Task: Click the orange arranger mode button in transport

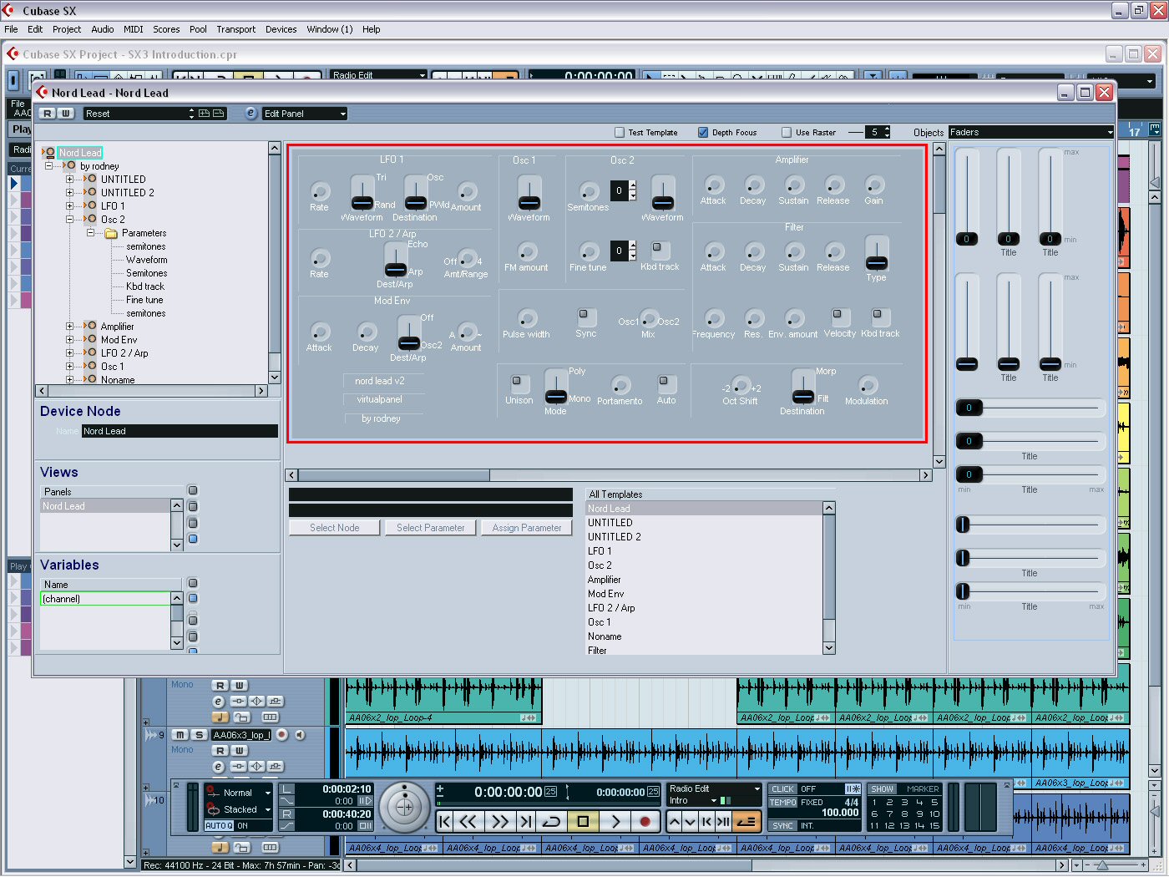Action: pyautogui.click(x=746, y=821)
